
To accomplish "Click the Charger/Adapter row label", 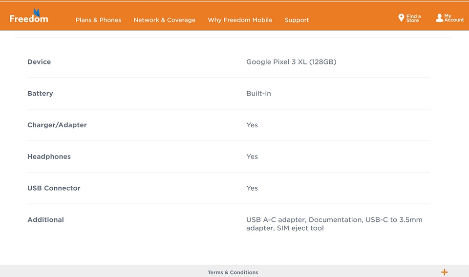I will 57,125.
